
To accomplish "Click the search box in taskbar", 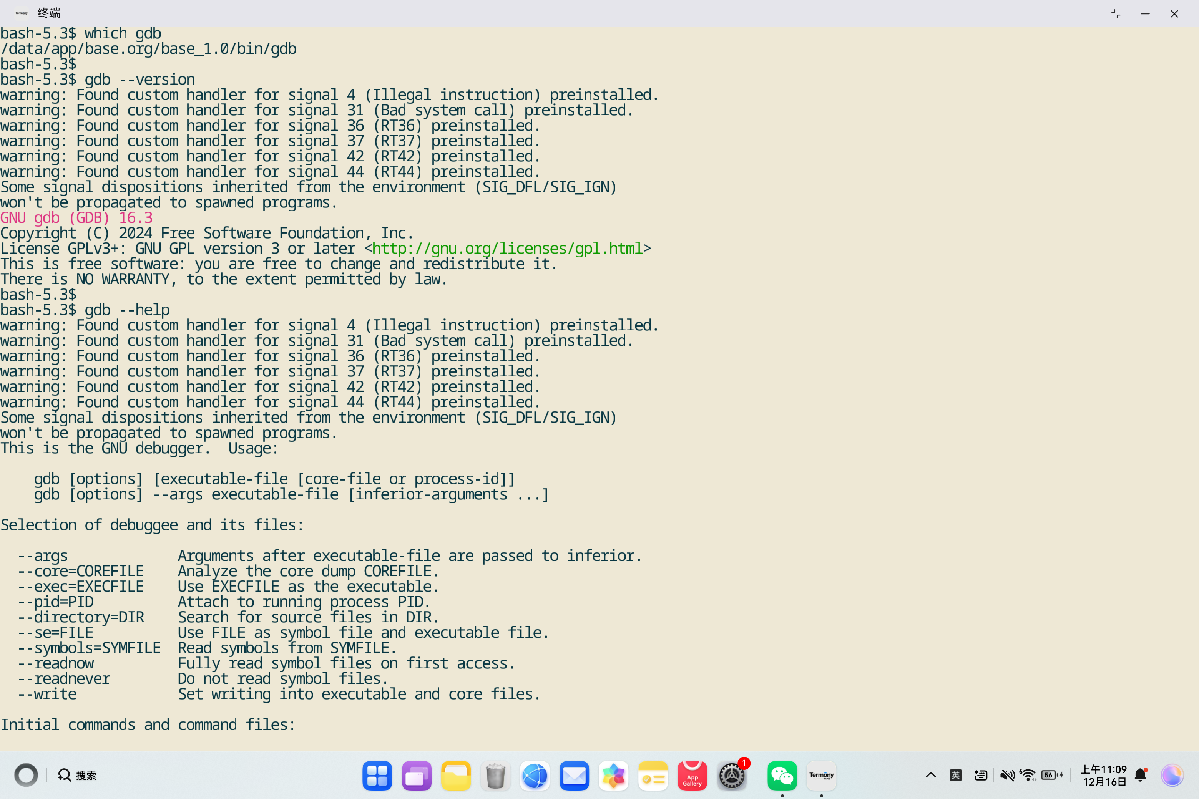I will [x=78, y=775].
